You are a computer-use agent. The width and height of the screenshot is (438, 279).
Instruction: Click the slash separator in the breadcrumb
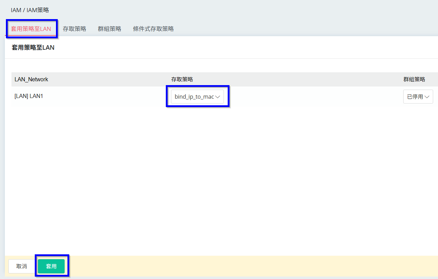click(24, 10)
